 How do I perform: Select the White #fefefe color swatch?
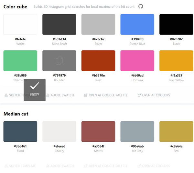click(20, 25)
